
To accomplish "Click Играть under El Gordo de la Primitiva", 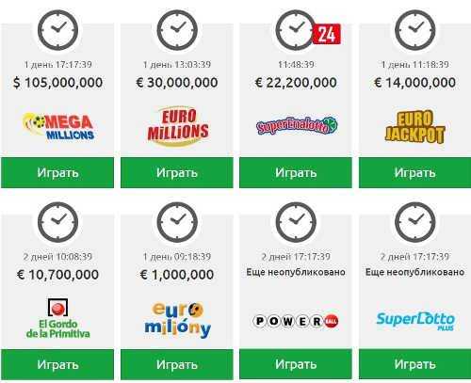I will click(57, 364).
